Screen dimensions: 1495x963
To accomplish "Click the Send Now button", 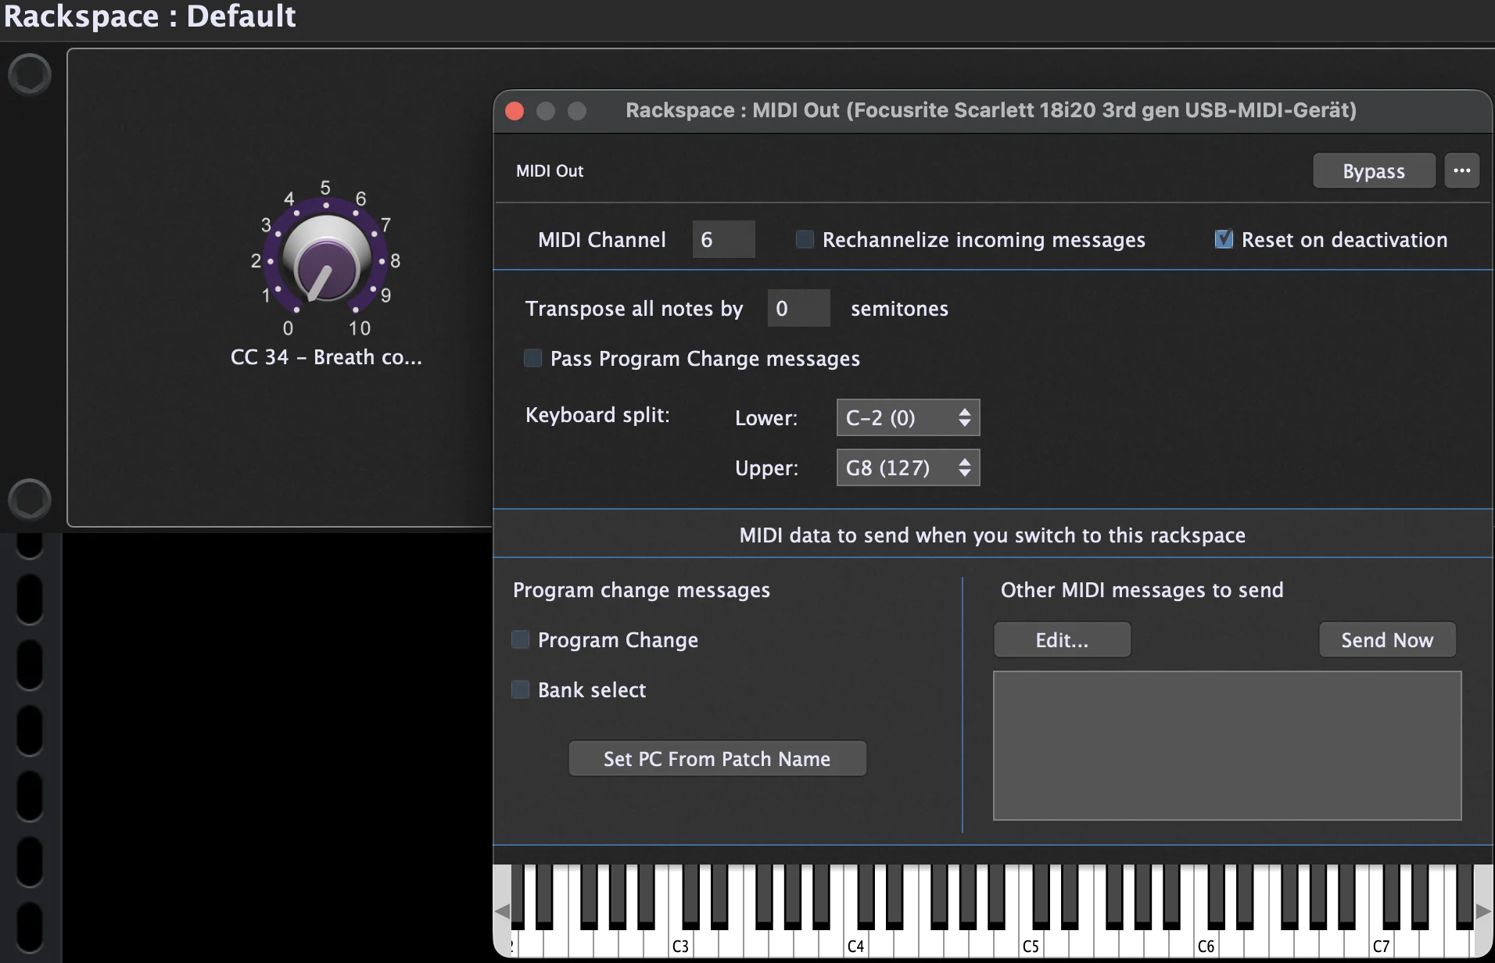I will pos(1387,639).
